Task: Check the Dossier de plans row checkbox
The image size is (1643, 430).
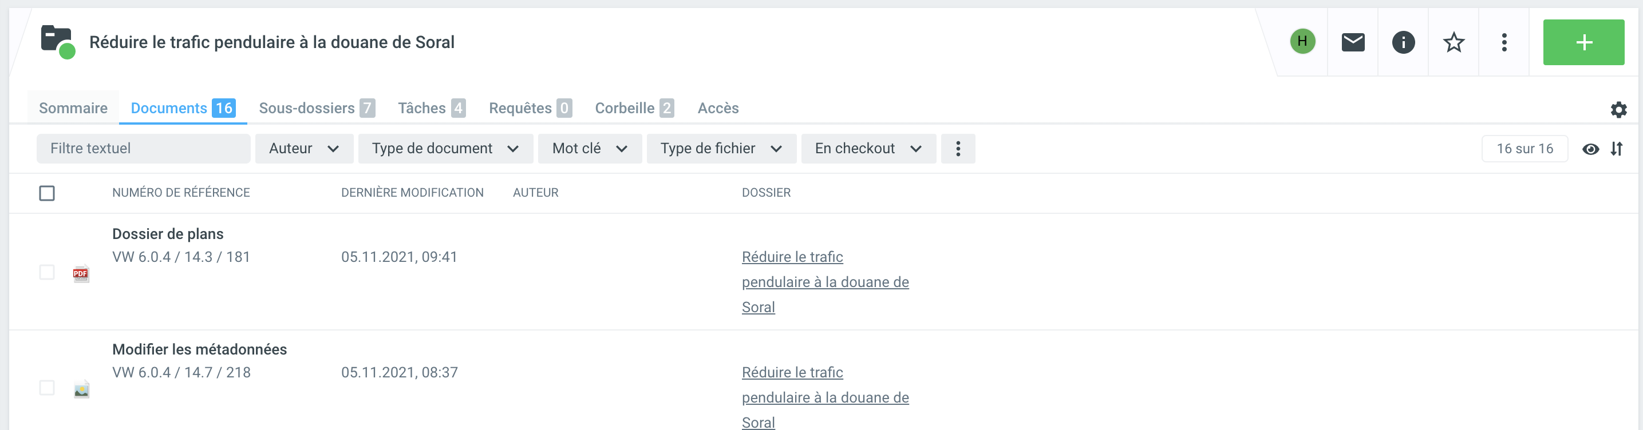Action: 46,273
